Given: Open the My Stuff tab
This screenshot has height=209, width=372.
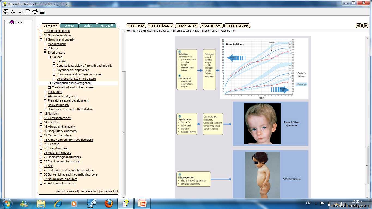Looking at the screenshot, I should tap(106, 26).
